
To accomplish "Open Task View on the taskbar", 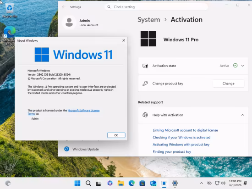I will point(99,183).
